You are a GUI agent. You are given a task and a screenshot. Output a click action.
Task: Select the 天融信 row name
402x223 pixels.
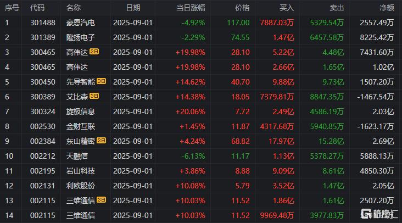(x=77, y=156)
